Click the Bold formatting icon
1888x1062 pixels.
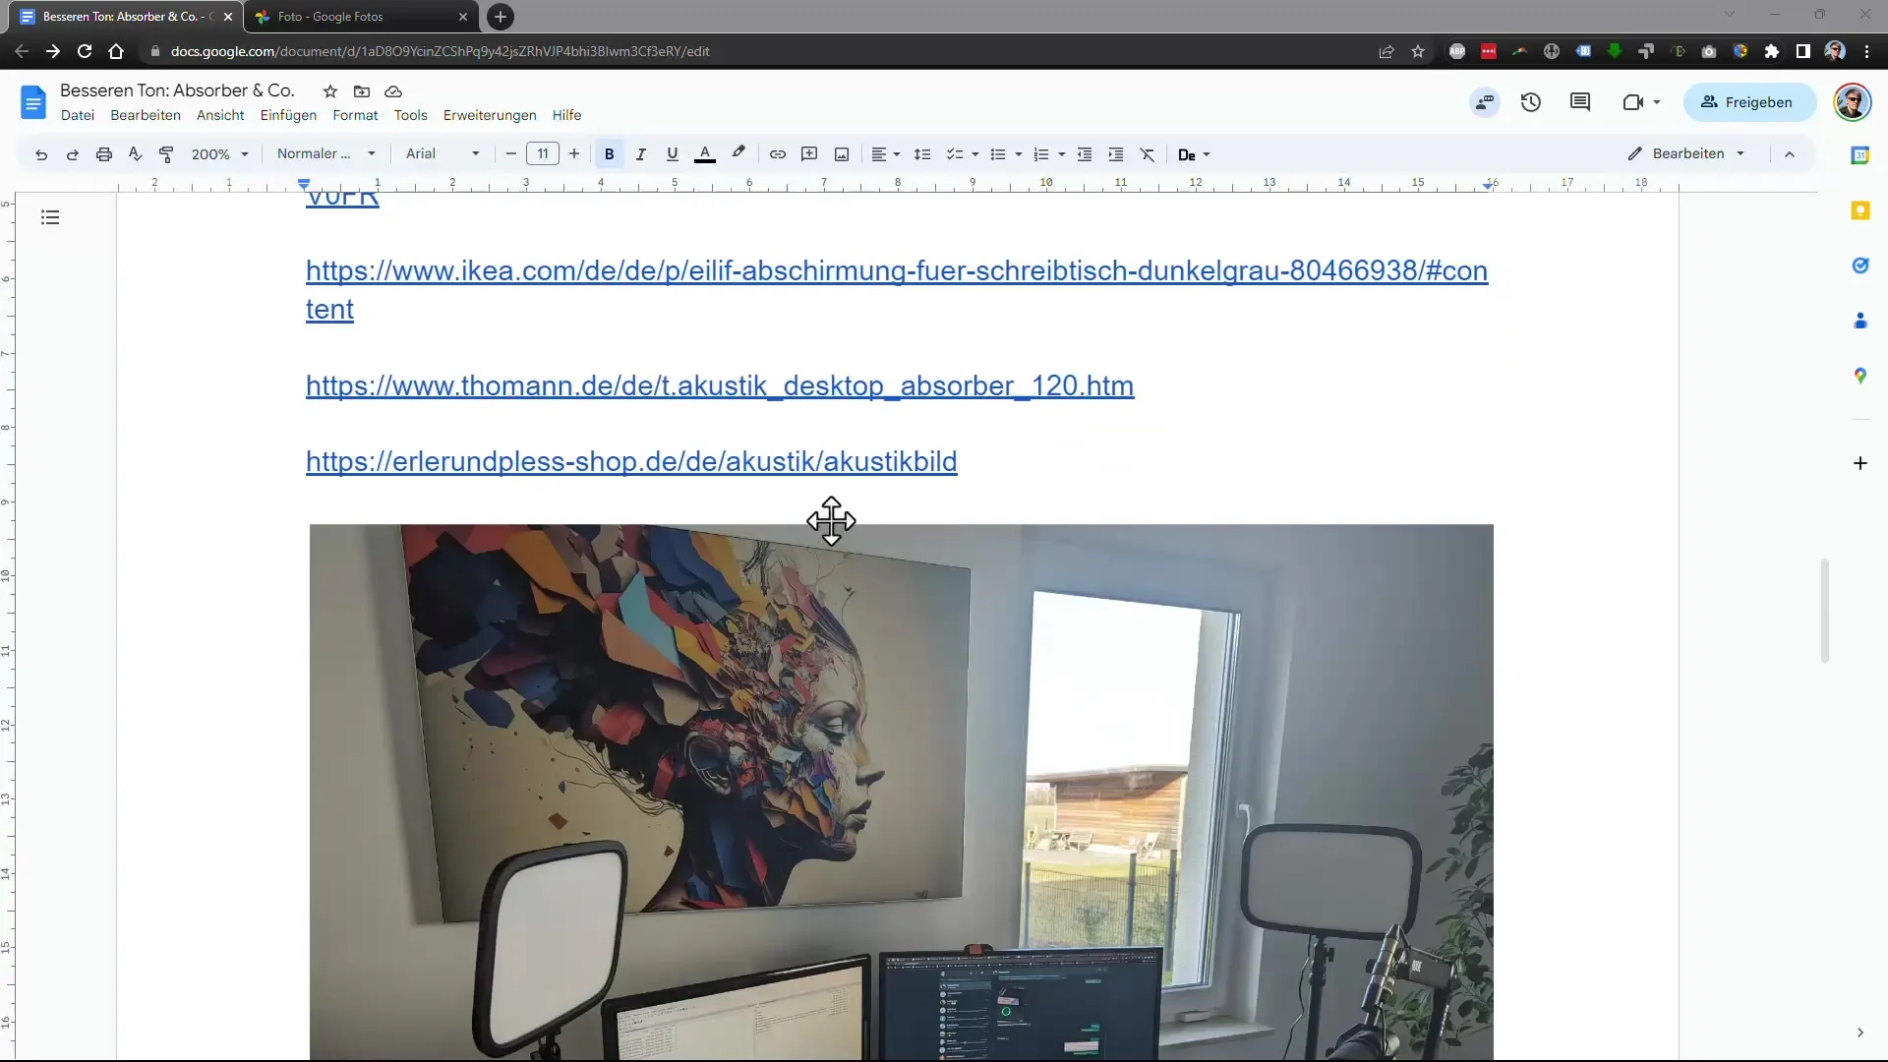tap(611, 154)
